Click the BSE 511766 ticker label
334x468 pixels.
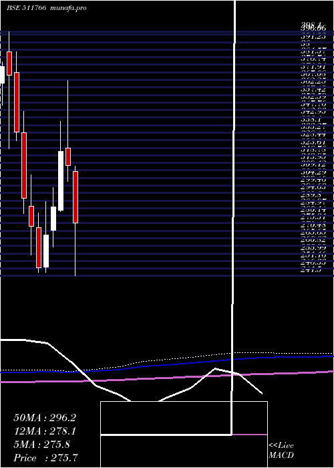26,8
